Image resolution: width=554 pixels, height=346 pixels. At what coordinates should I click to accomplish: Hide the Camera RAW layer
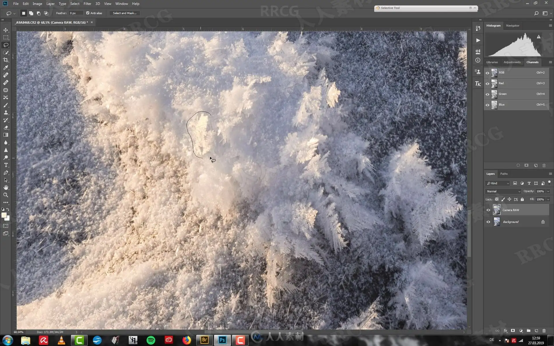(488, 210)
